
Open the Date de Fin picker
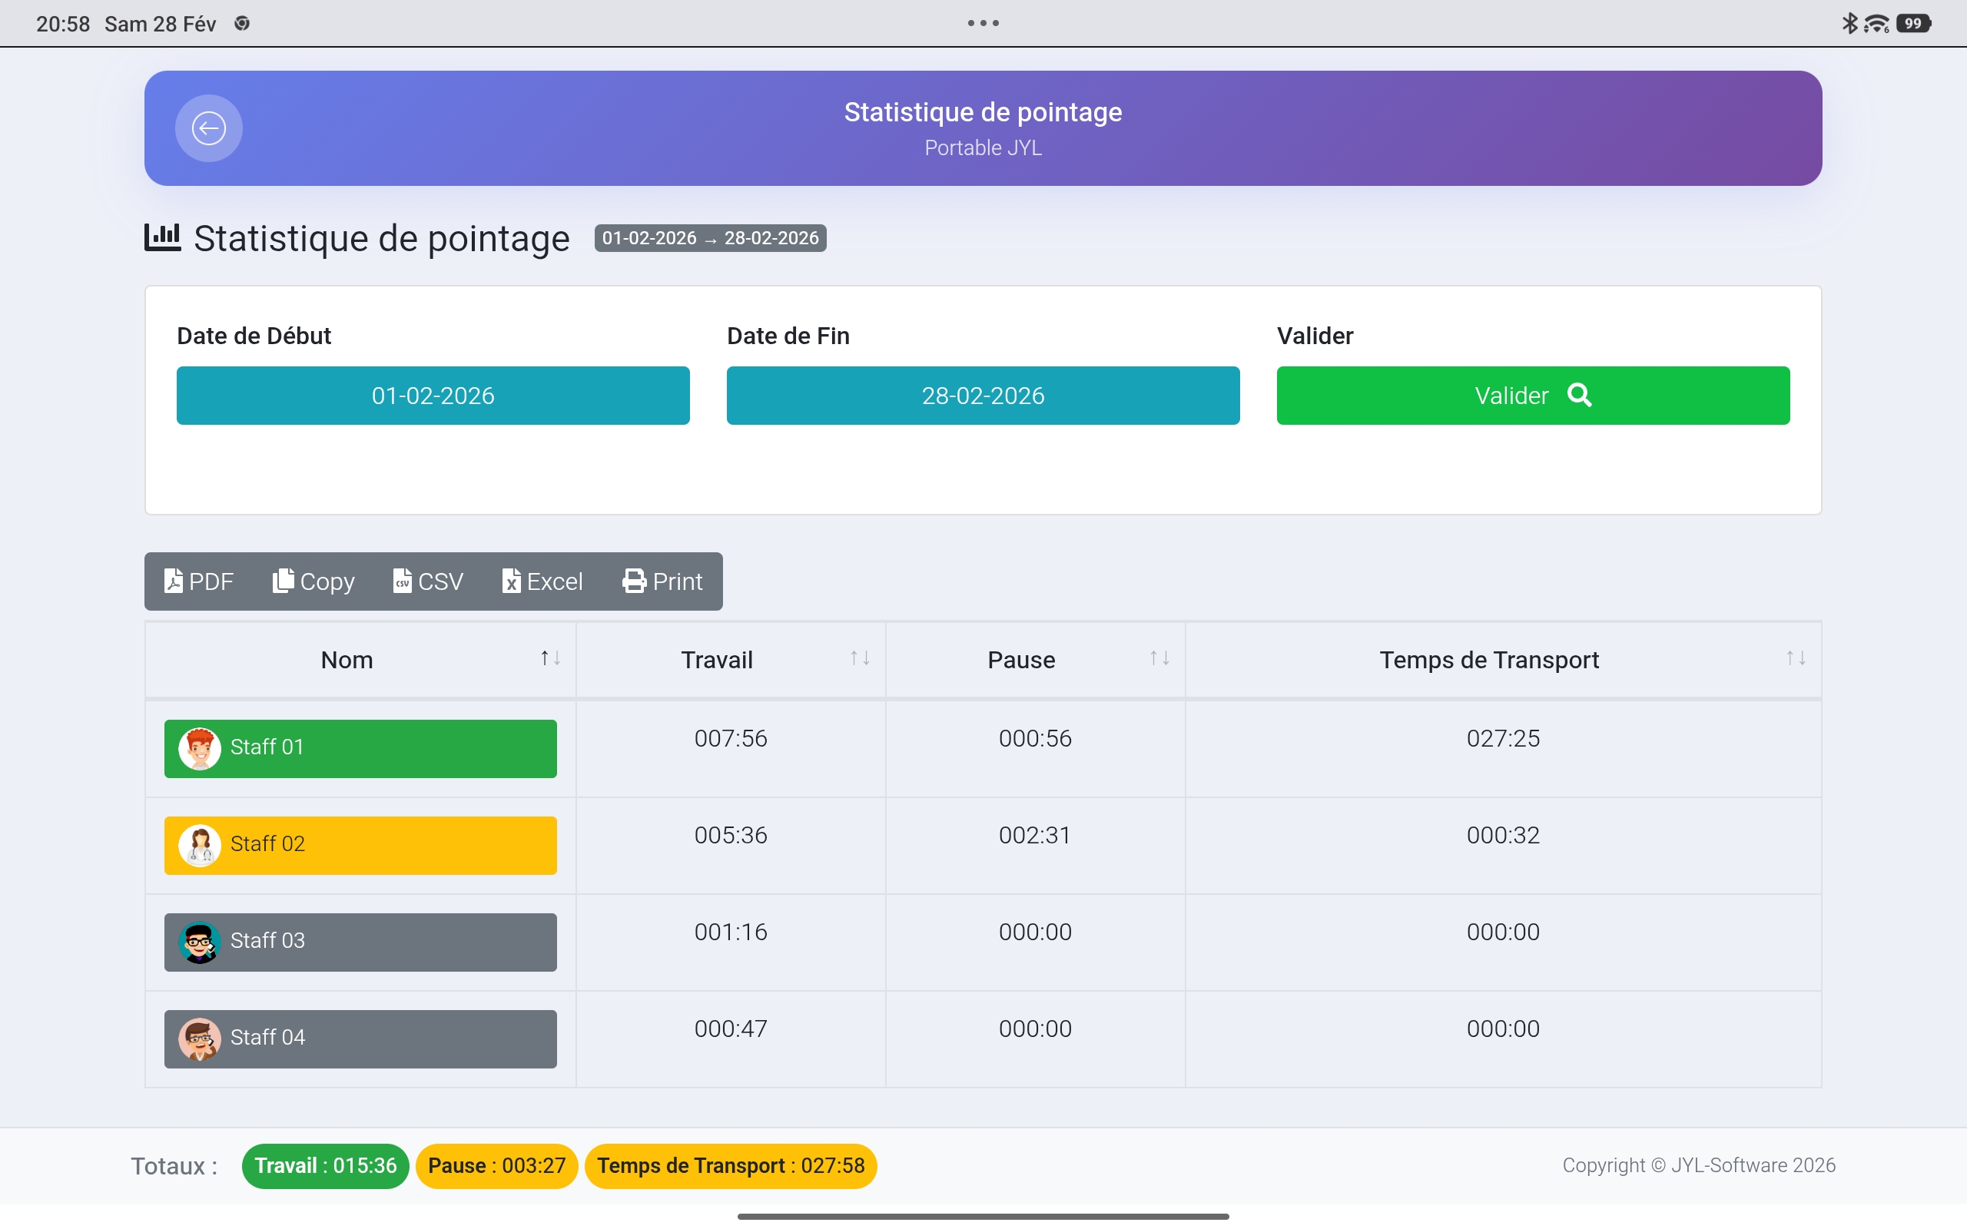tap(982, 395)
